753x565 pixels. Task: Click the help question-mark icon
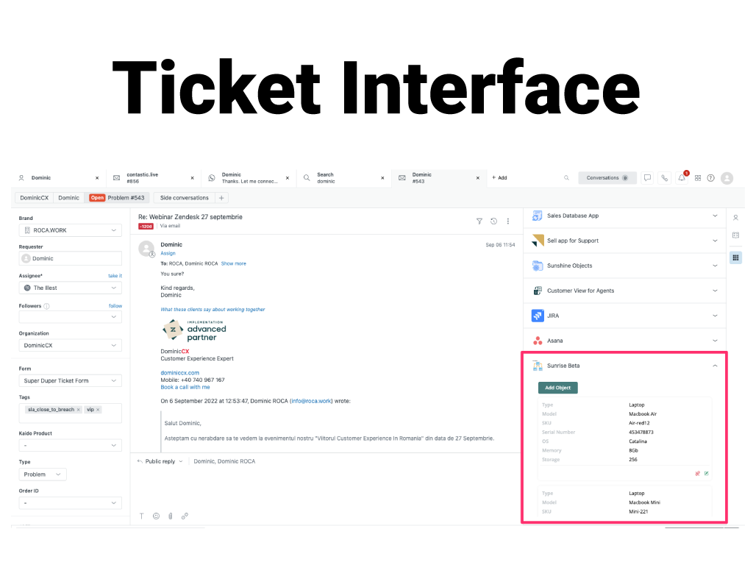[710, 177]
